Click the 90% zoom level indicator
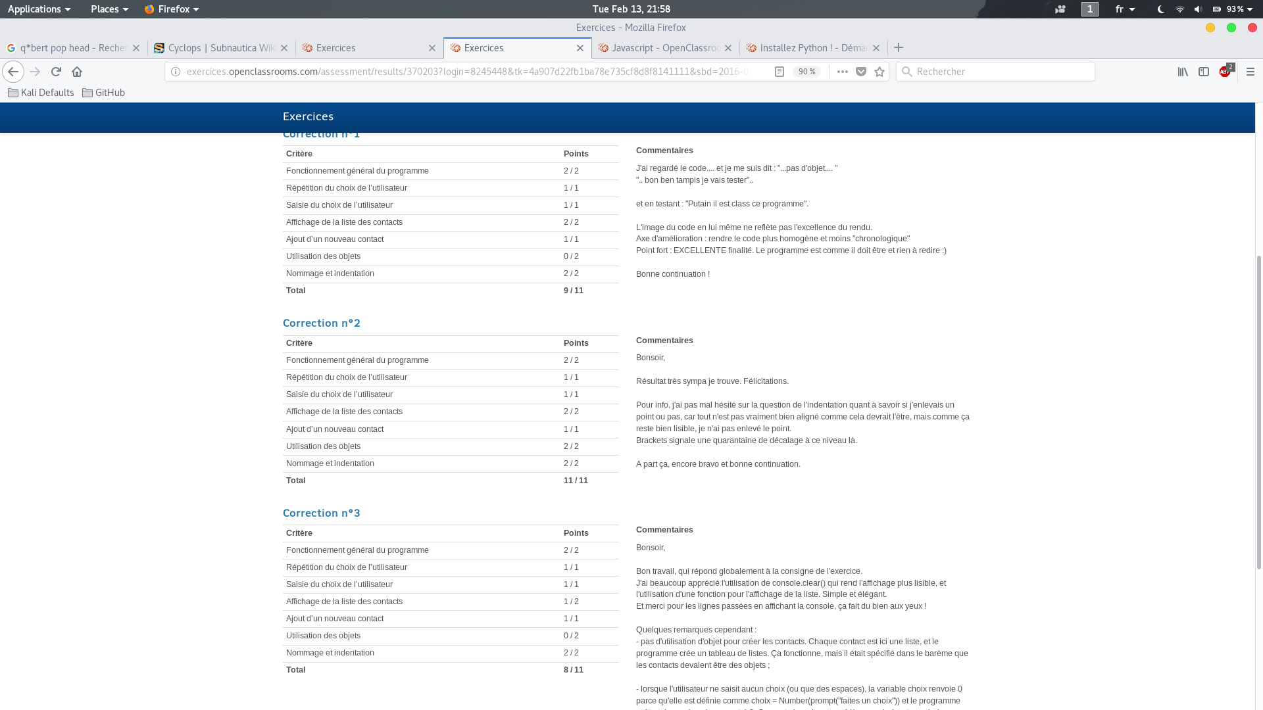 pyautogui.click(x=806, y=72)
